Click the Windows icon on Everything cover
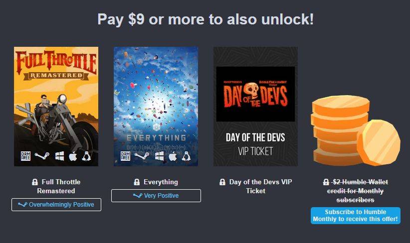Screen dimensions: 410x243 coord(159,156)
